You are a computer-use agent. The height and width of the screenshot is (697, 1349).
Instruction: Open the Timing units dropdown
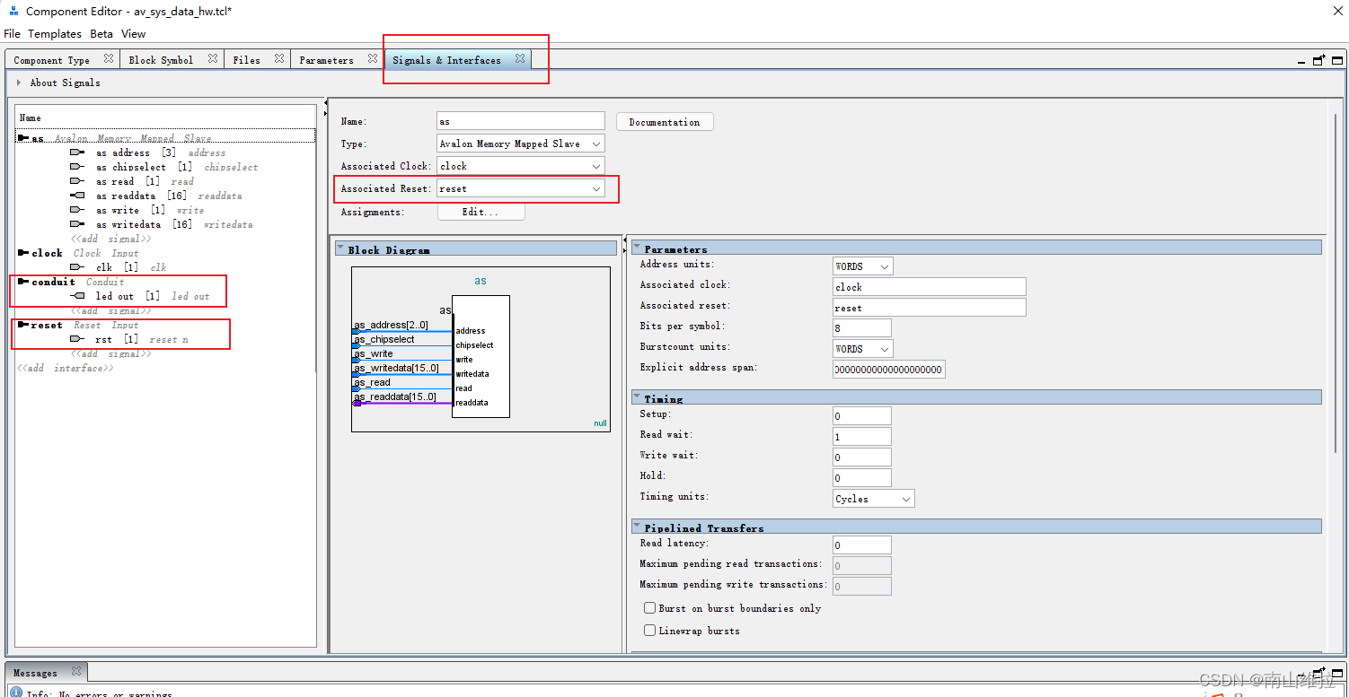(x=874, y=499)
